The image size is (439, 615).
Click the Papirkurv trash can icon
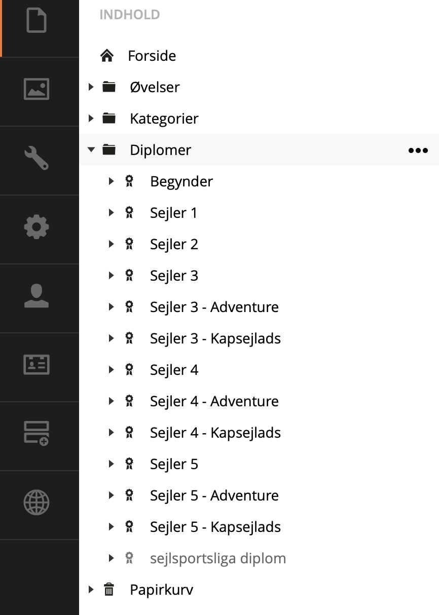pyautogui.click(x=109, y=590)
